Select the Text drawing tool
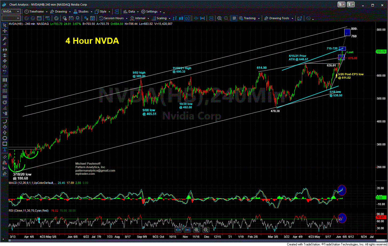388x246 pixels. [x=5, y=149]
